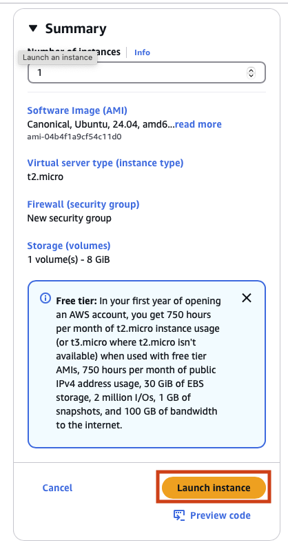
Task: Open the Firewall (security group) link
Action: [x=83, y=204]
